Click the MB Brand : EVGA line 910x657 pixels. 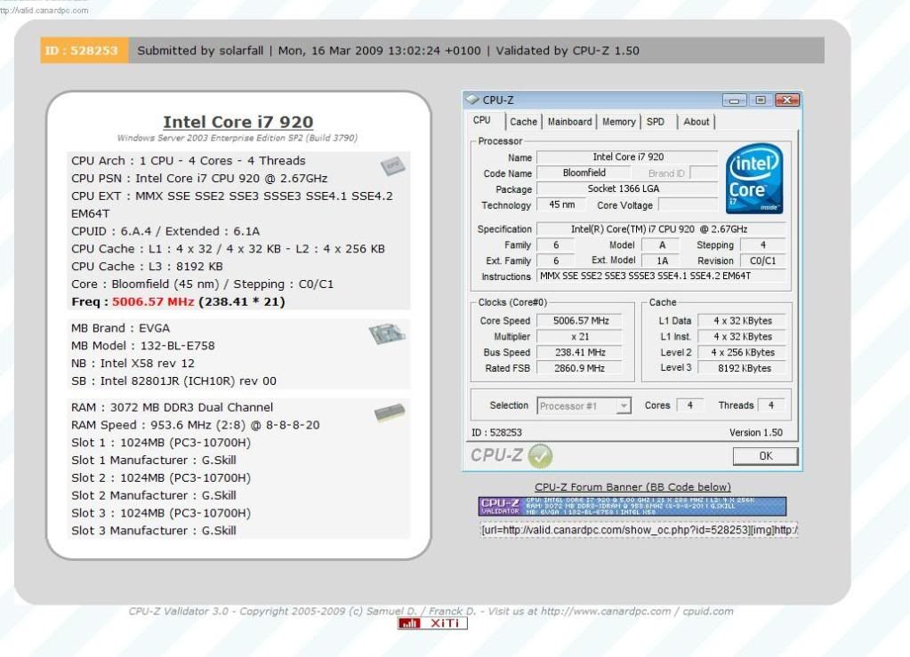coord(120,328)
